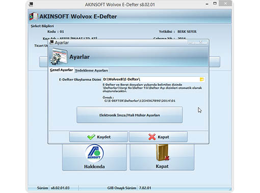The image size is (260, 193).
Task: Click the Sürüm value s8.02.01.03
Action: (x=60, y=188)
